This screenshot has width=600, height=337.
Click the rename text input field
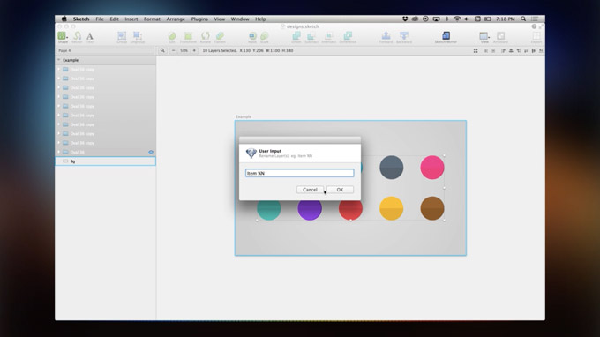(300, 173)
